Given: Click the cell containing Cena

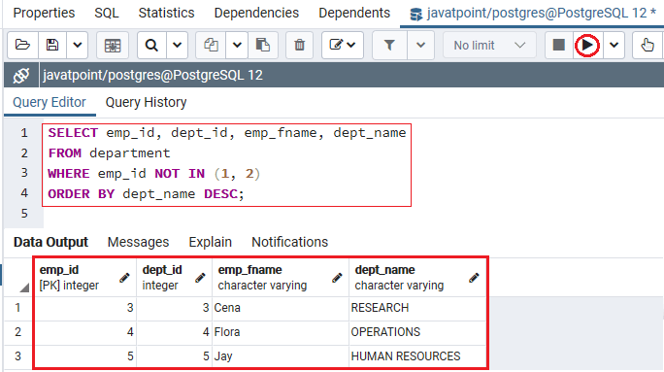Looking at the screenshot, I should click(x=281, y=308).
